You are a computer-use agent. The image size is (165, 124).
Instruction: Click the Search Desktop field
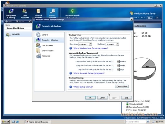pyautogui.click(x=136, y=122)
